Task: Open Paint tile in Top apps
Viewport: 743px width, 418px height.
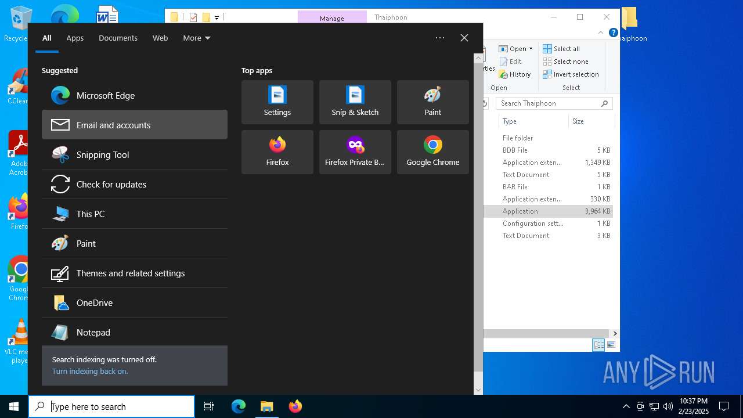Action: [x=433, y=102]
